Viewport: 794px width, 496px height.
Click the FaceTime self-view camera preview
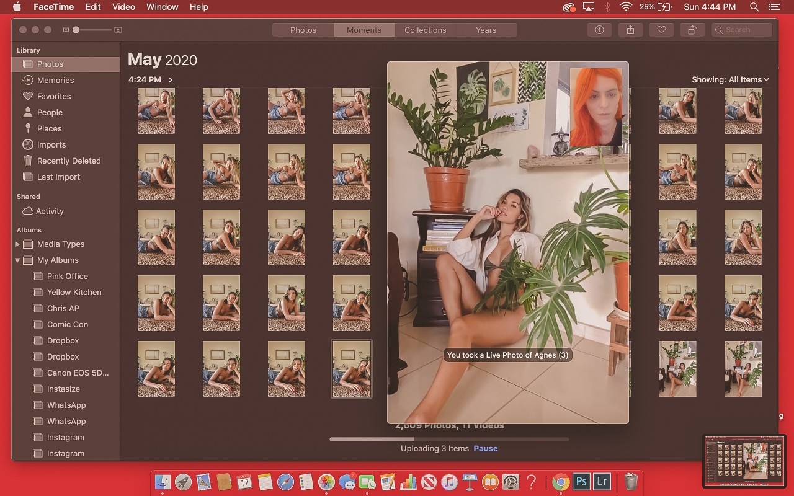pyautogui.click(x=595, y=107)
